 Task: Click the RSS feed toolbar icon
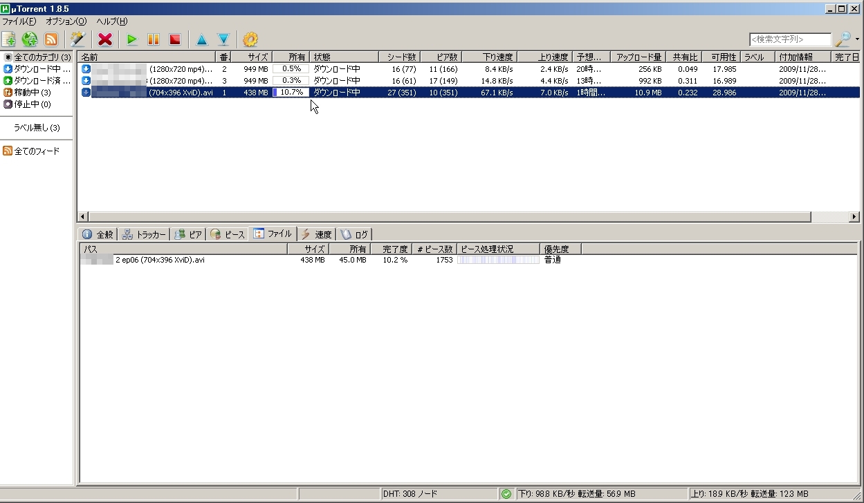[50, 39]
